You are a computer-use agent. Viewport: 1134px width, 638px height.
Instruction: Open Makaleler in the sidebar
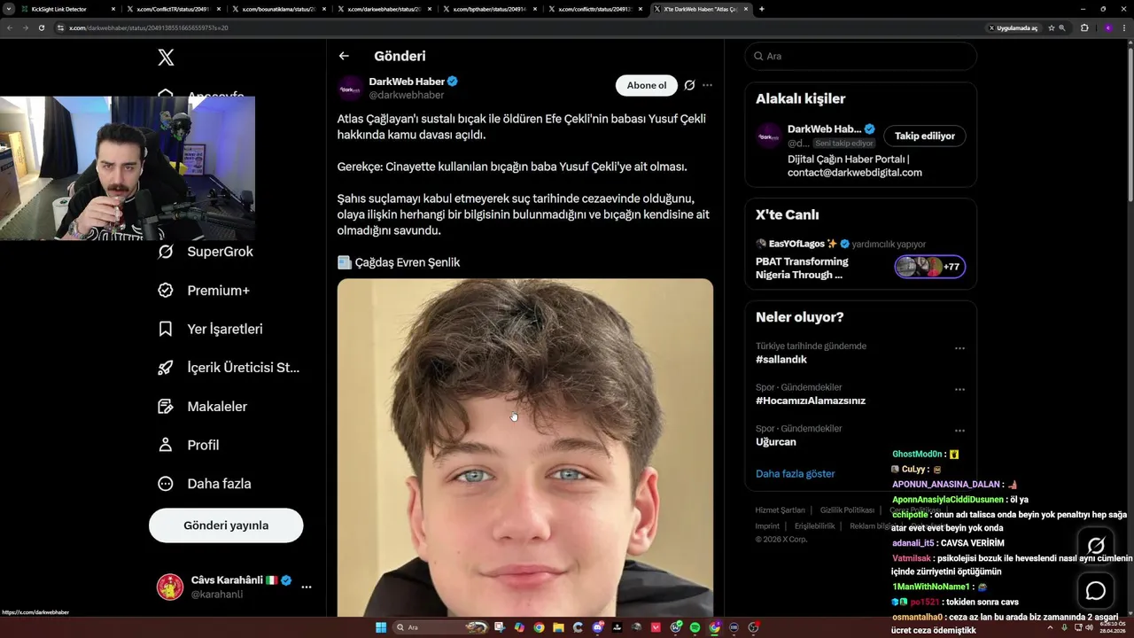click(x=202, y=407)
